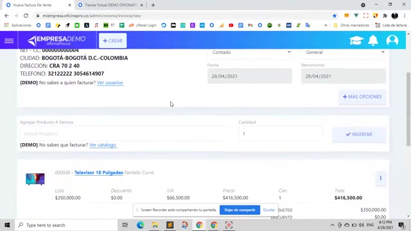Expand the Más Opciones section

click(362, 97)
